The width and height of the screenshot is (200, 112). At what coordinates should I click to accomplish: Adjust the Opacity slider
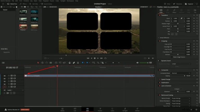point(178,76)
